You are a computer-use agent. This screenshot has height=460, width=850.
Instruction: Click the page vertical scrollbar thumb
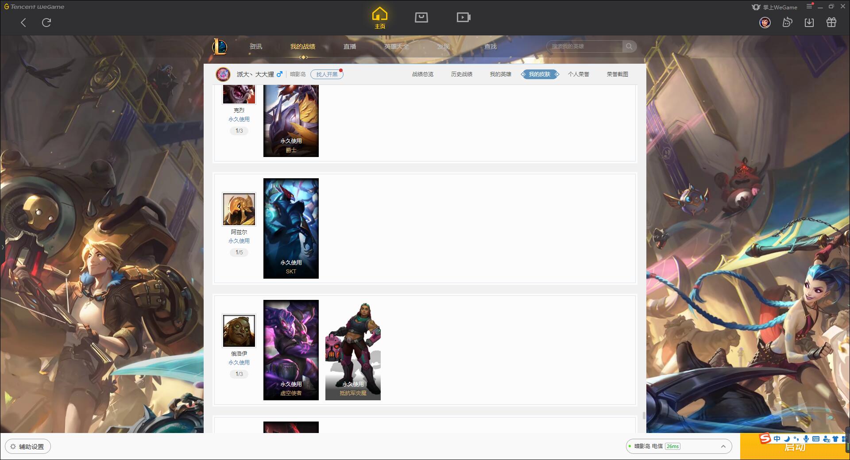coord(644,416)
